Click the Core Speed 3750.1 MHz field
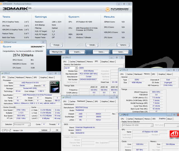 (21, 110)
